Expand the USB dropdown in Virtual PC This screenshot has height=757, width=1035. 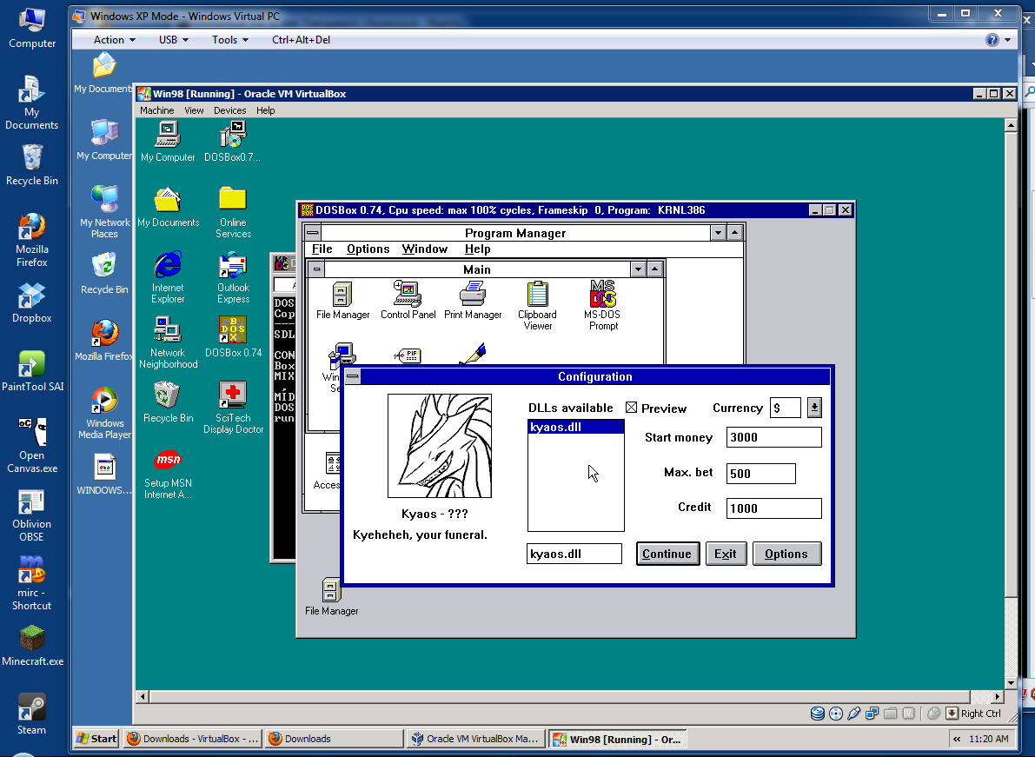[175, 40]
